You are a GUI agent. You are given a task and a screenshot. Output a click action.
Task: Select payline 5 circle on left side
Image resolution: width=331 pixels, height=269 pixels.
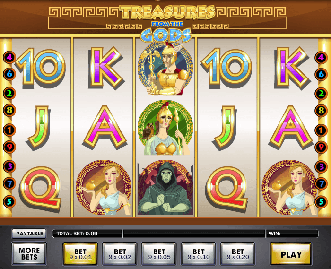click(9, 201)
